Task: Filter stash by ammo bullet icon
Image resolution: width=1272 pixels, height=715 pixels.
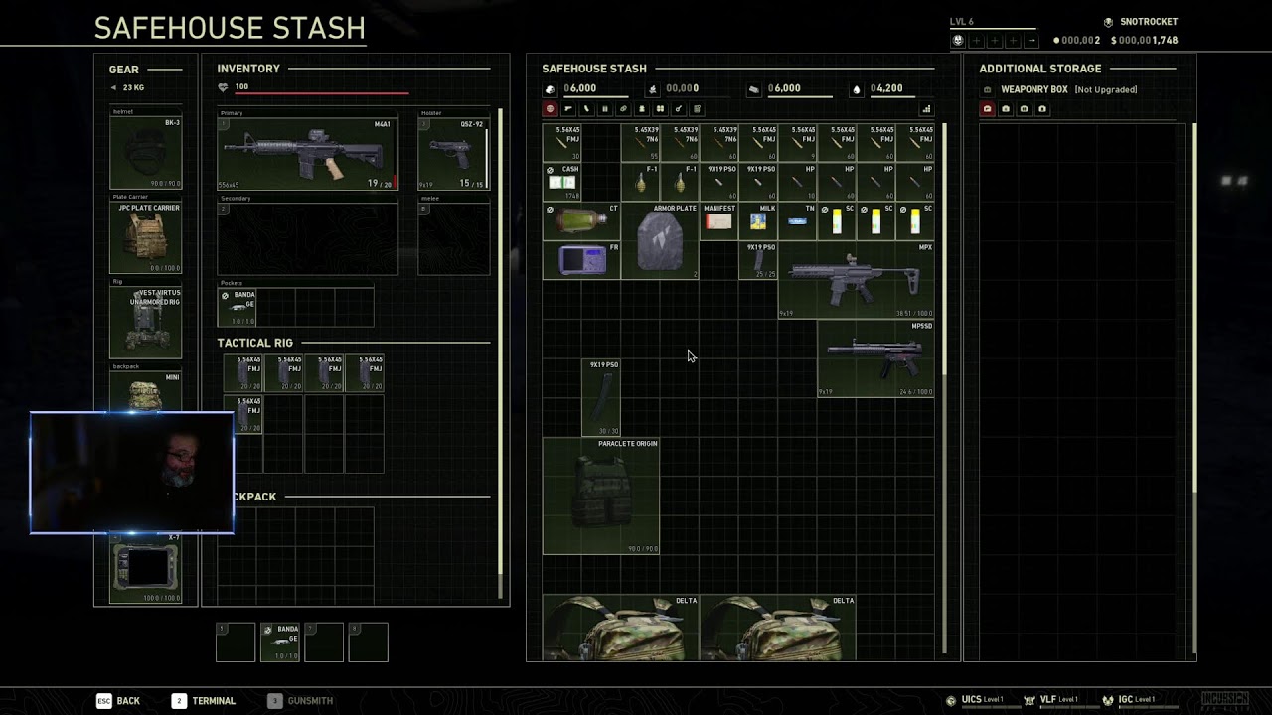Action: (586, 109)
